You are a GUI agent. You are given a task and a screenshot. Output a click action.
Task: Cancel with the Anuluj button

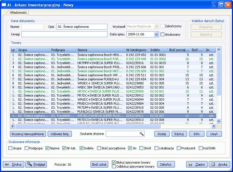point(219,164)
